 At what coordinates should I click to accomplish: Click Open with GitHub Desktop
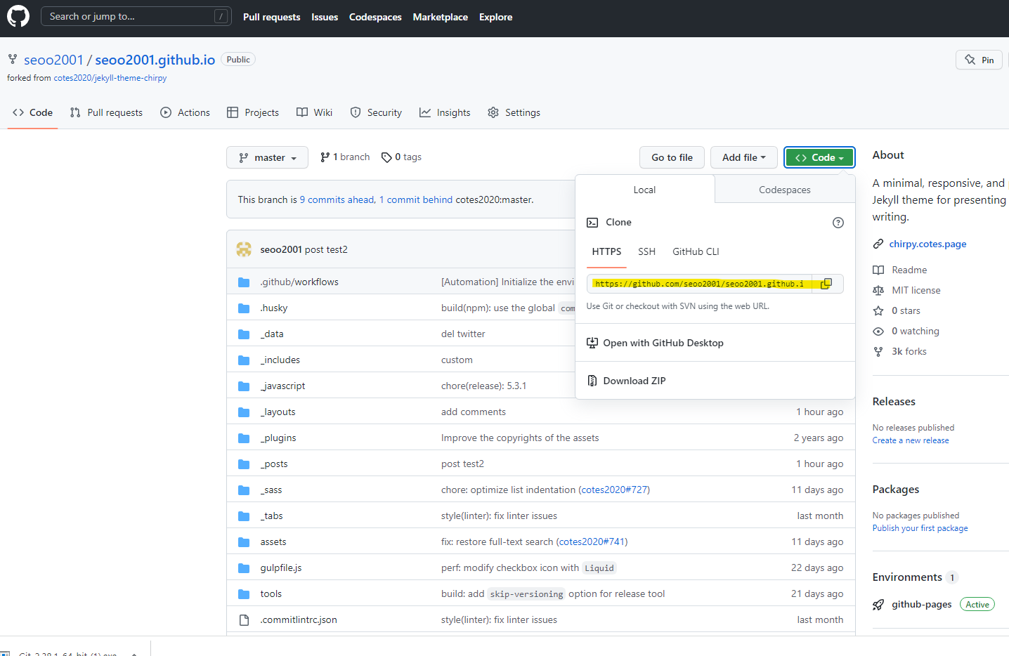[655, 343]
